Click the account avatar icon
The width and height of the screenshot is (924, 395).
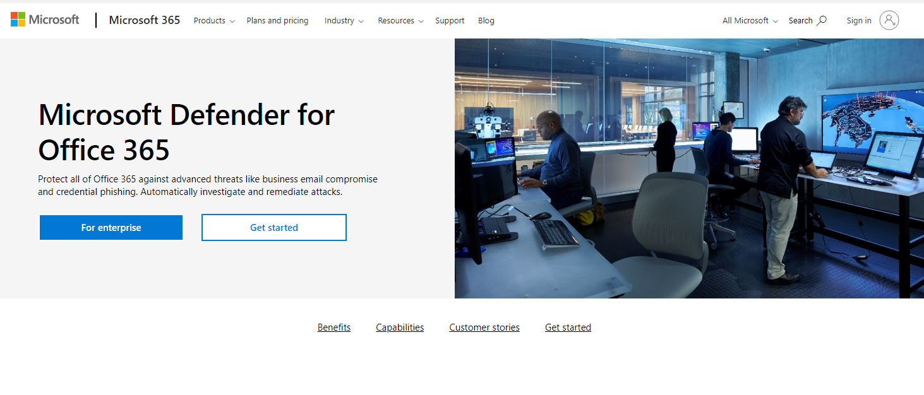pos(889,20)
